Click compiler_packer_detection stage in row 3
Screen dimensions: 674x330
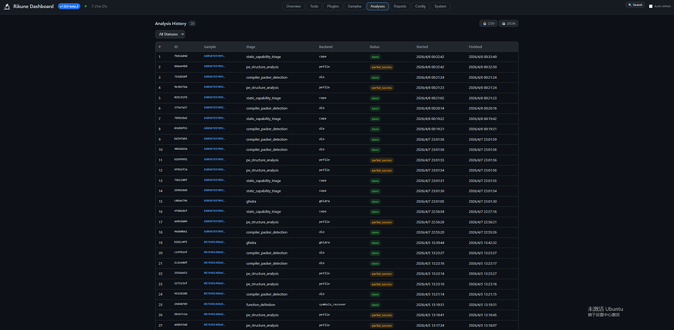(x=266, y=77)
